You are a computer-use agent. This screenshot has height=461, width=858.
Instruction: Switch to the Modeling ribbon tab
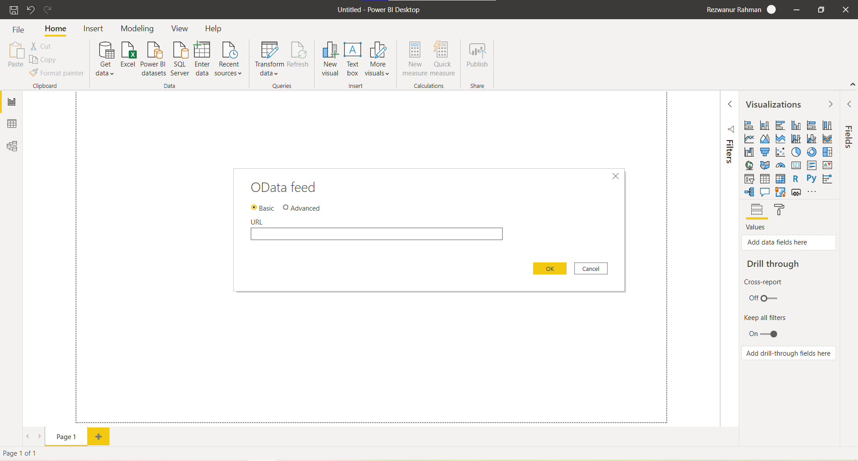click(x=137, y=28)
